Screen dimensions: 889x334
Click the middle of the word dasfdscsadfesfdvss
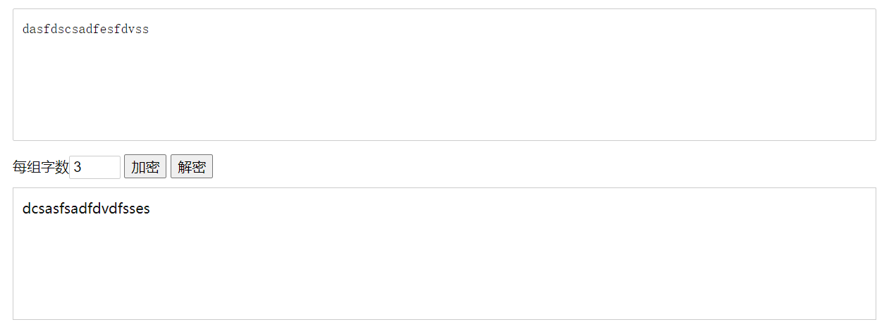click(85, 30)
